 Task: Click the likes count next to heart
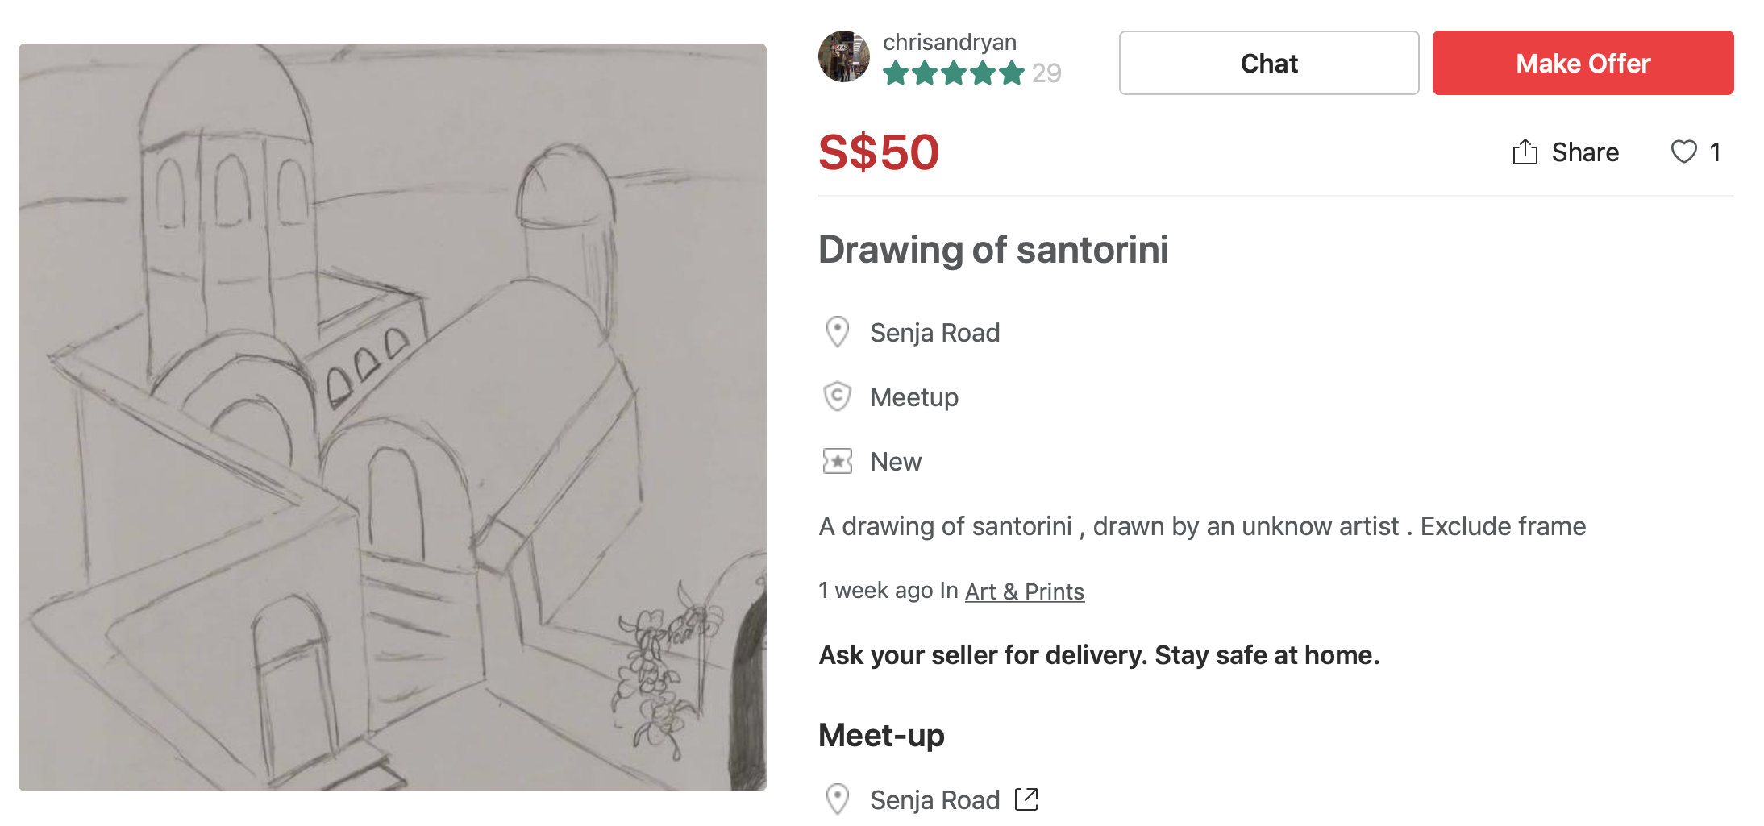[1715, 152]
